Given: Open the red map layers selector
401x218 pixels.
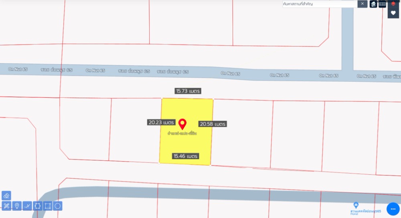Looking at the screenshot, I should (393, 4).
